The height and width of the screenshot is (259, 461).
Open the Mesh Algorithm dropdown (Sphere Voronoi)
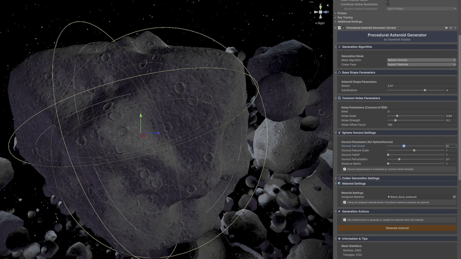pos(421,60)
